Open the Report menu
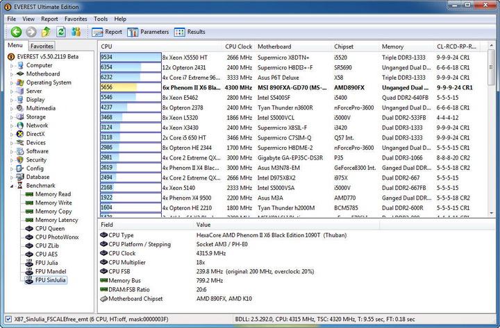The width and height of the screenshot is (500, 328). coord(49,19)
